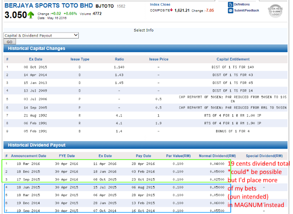The height and width of the screenshot is (214, 293).
Task: Open the Submit/Feedback link
Action: 246,10
